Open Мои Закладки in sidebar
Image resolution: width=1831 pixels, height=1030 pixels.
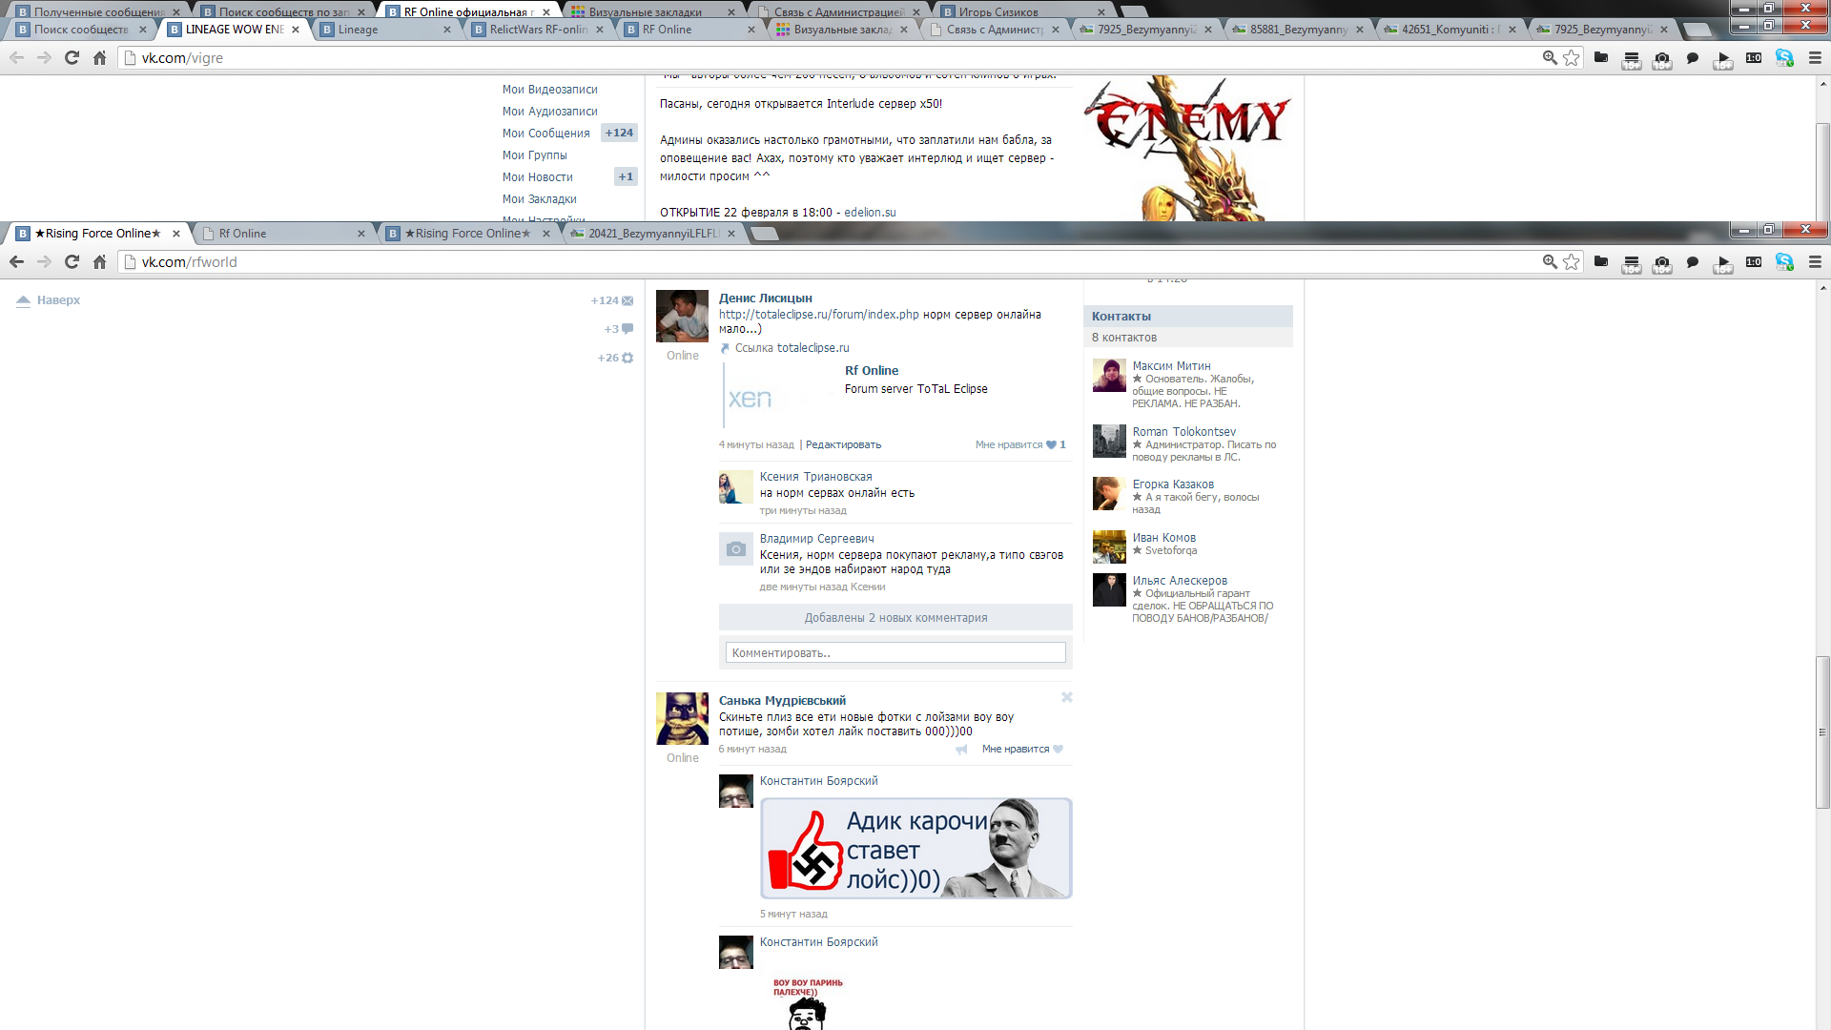click(539, 199)
